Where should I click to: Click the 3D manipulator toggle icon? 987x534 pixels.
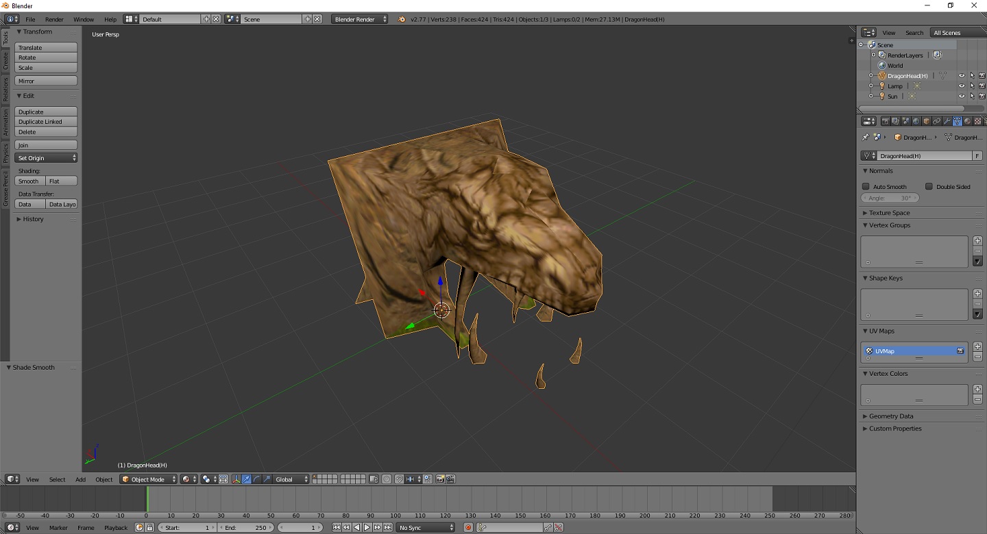[236, 479]
